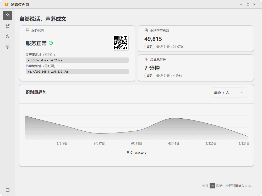Viewport: 262px width, 196px height.
Task: Click the F9 hotkey badge
Action: [x=212, y=186]
